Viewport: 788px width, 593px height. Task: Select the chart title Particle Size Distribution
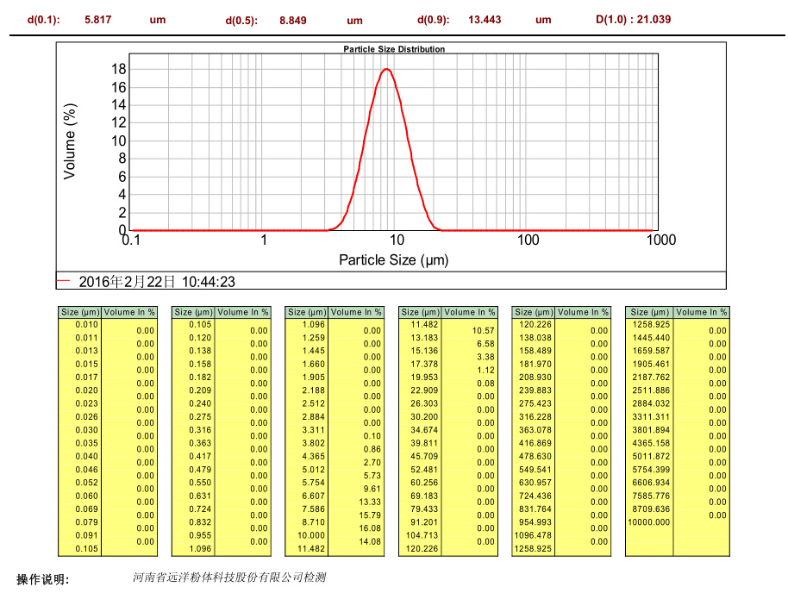coord(394,49)
